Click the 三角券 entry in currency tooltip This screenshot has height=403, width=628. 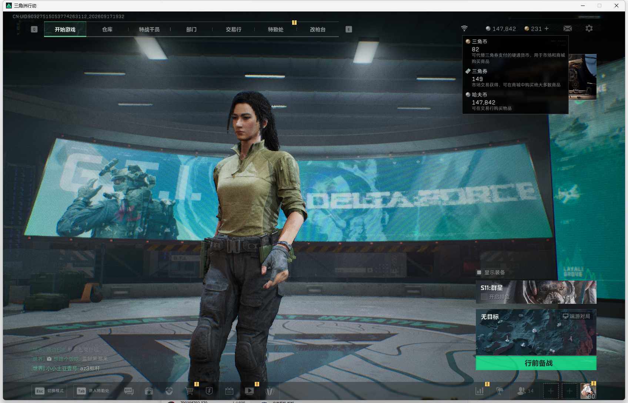(x=515, y=78)
